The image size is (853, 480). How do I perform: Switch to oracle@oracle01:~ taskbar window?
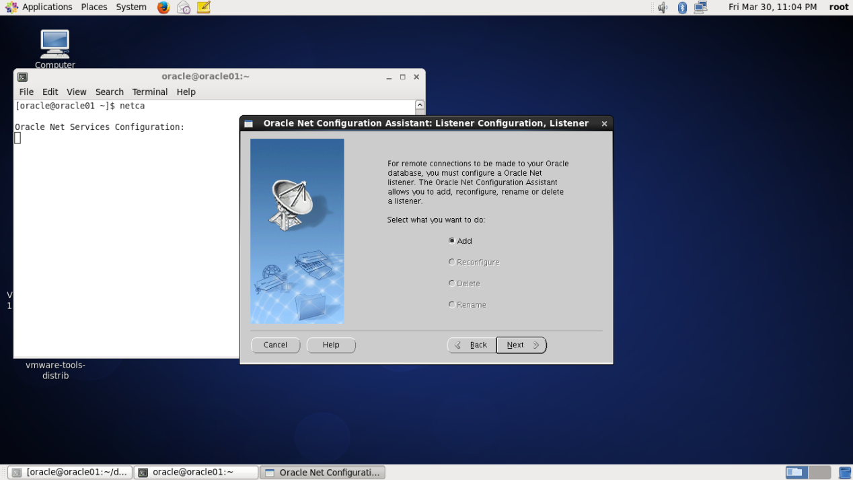tap(196, 473)
